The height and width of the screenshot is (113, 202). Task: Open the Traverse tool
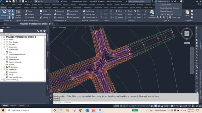tap(31, 18)
